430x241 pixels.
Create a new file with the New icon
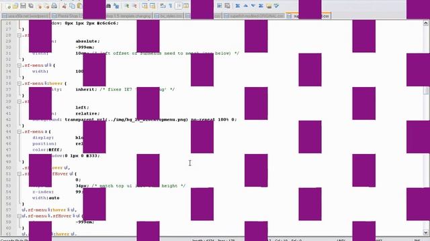tap(8, 6)
